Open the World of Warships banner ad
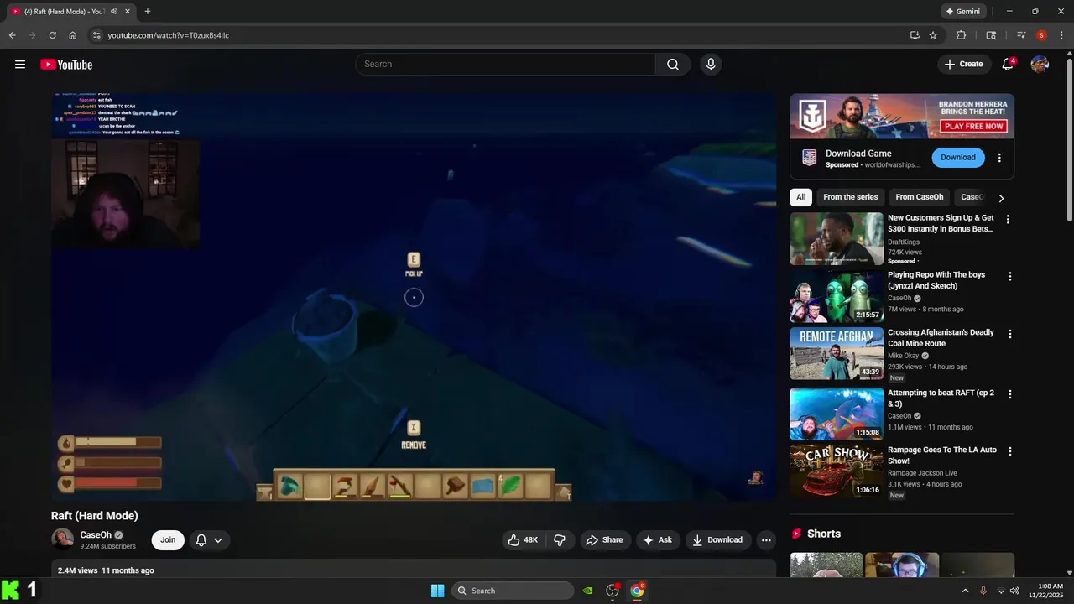Image resolution: width=1074 pixels, height=604 pixels. [x=902, y=116]
